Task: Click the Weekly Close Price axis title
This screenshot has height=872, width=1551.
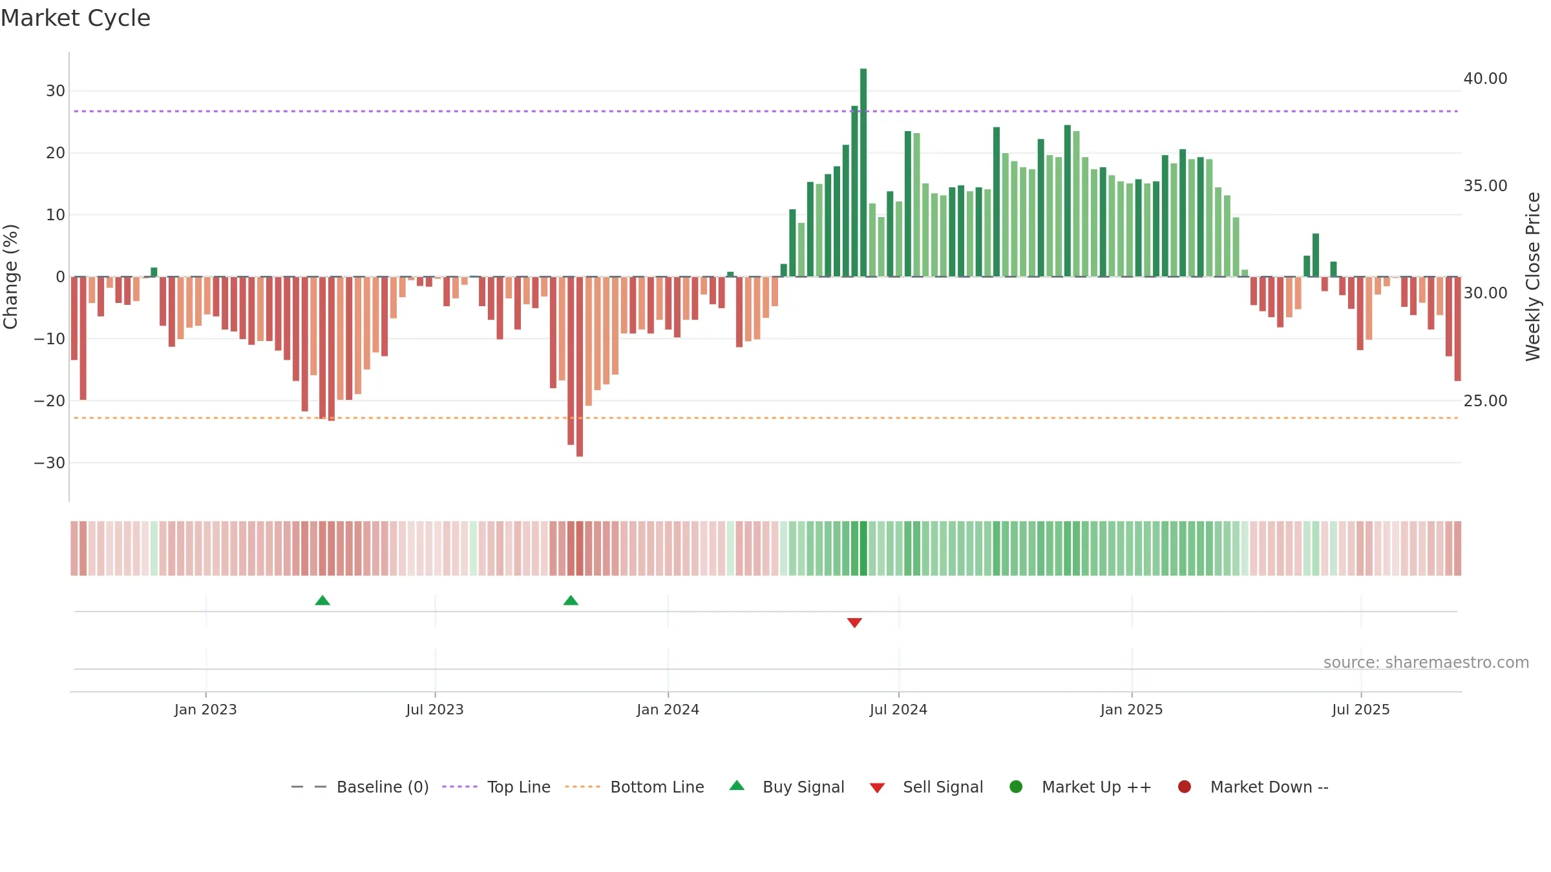Action: tap(1533, 276)
